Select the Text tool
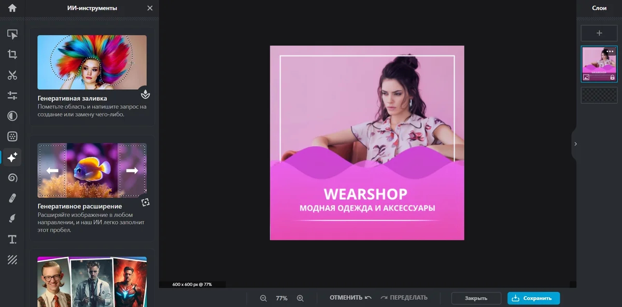This screenshot has width=622, height=307. pos(12,239)
